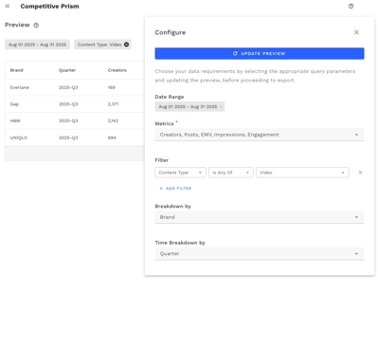Image resolution: width=378 pixels, height=348 pixels.
Task: Click the 169 creators value
Action: tap(112, 87)
